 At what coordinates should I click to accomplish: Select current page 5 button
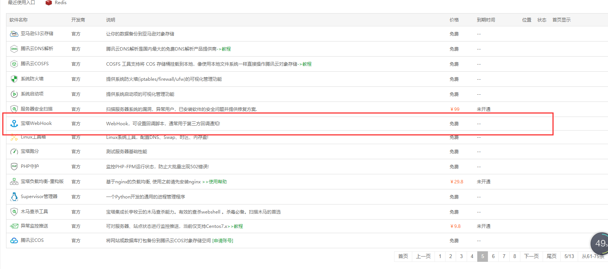click(x=483, y=256)
